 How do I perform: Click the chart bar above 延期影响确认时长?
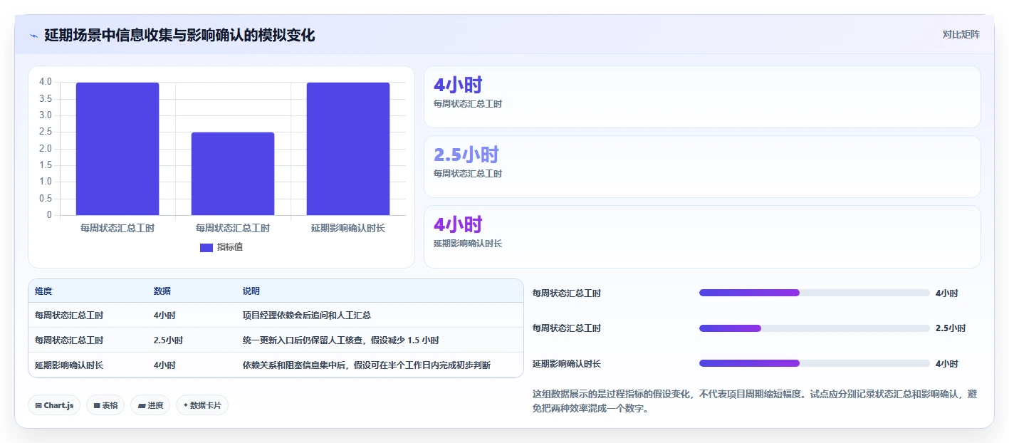pos(348,149)
